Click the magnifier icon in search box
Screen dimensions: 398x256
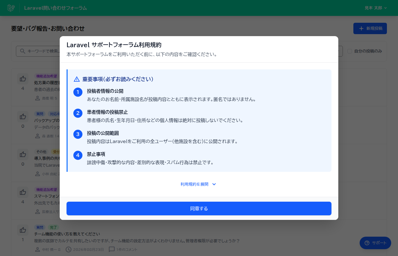tap(23, 51)
